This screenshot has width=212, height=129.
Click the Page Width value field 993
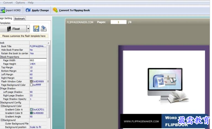point(38,60)
